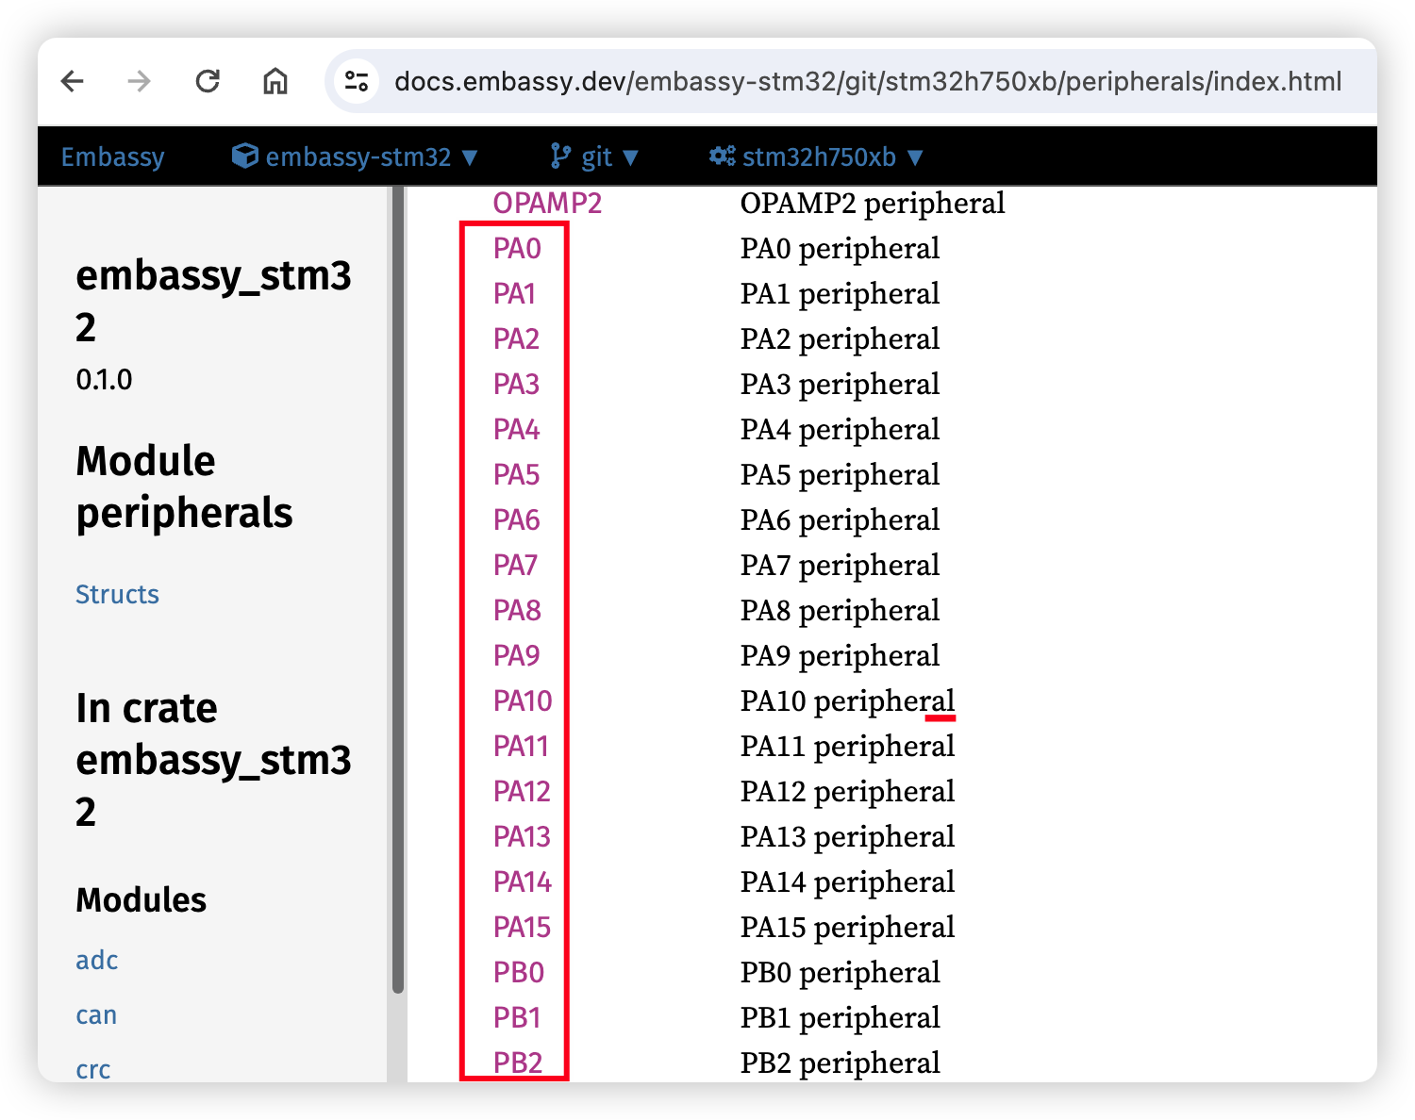Reload the page with the refresh icon

click(208, 81)
